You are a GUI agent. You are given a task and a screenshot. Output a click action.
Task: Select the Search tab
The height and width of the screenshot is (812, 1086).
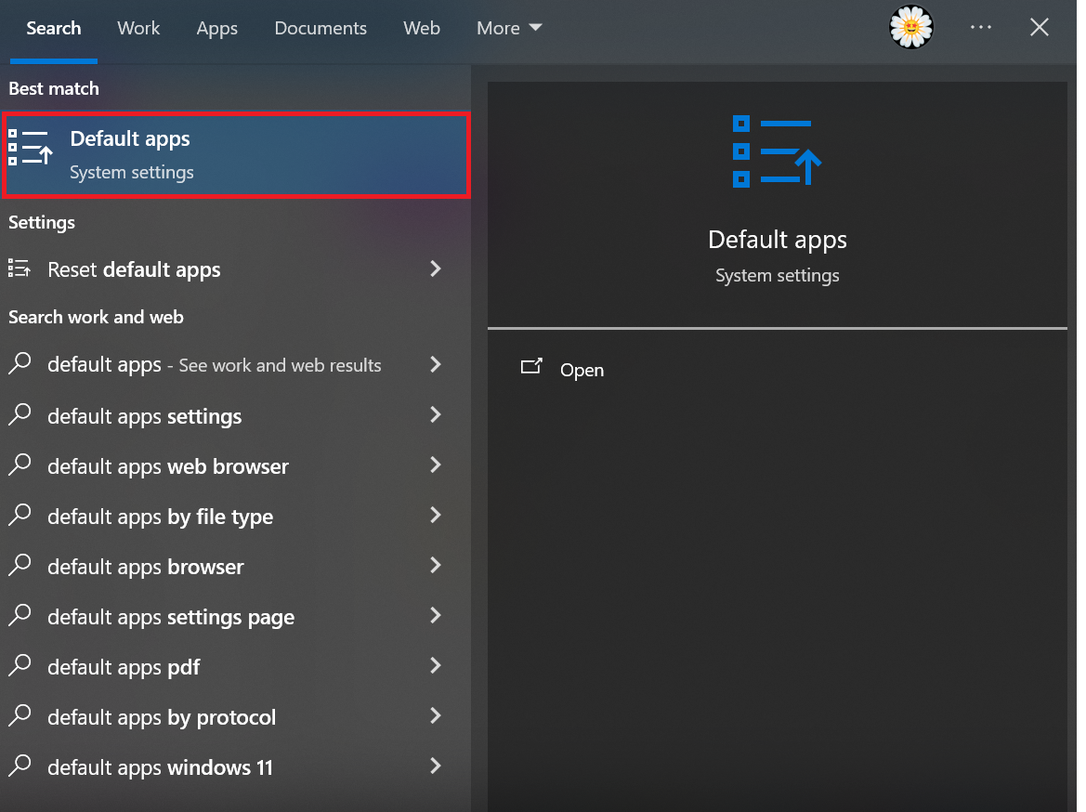tap(54, 29)
